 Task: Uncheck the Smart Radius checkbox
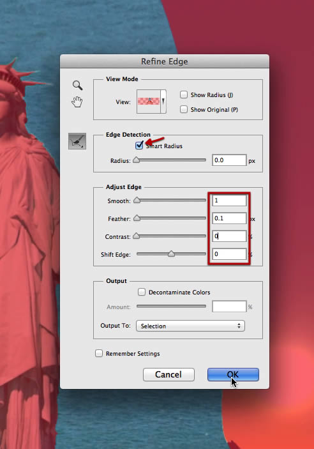[139, 146]
